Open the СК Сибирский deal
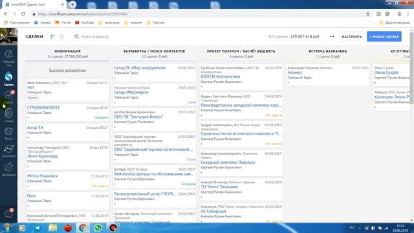Screen dimensions: 414x233 (x=213, y=212)
